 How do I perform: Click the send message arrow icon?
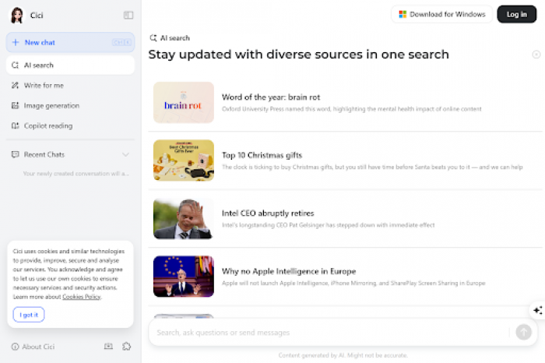tap(524, 332)
